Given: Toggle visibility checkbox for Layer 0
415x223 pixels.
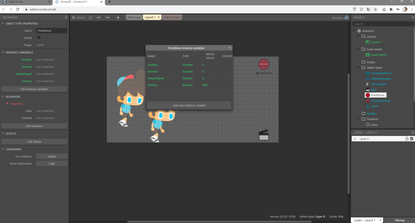Looking at the screenshot, I should pyautogui.click(x=412, y=138).
